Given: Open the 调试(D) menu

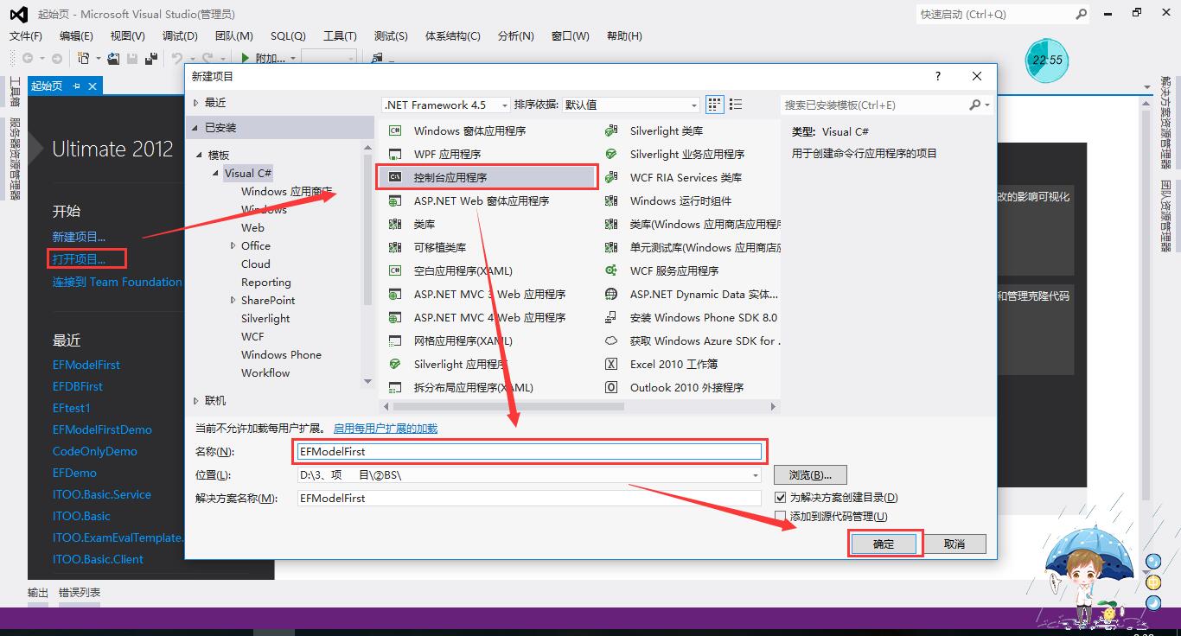Looking at the screenshot, I should click(180, 35).
